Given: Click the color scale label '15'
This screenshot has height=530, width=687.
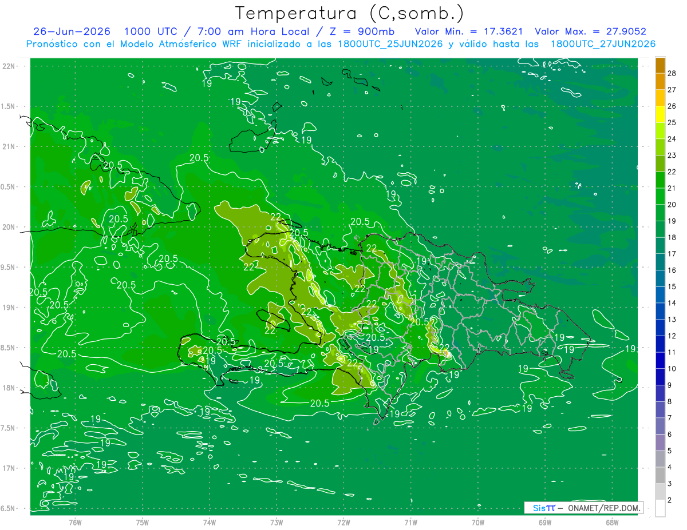Looking at the screenshot, I should point(672,286).
